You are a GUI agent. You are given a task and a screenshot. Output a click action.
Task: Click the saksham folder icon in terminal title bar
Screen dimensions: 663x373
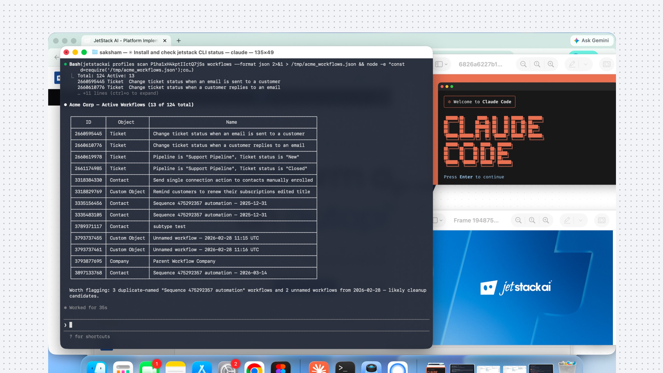click(95, 52)
